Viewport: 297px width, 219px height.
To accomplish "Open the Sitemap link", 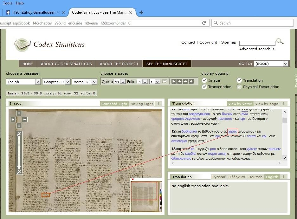I will tap(229, 42).
